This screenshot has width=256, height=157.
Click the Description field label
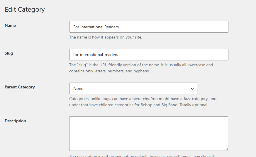coord(15,121)
